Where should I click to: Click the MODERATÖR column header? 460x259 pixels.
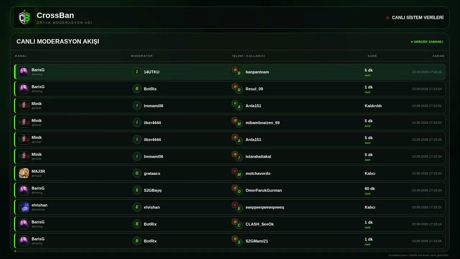[142, 56]
